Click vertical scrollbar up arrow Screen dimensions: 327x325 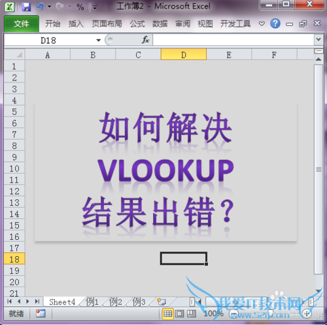pos(318,59)
